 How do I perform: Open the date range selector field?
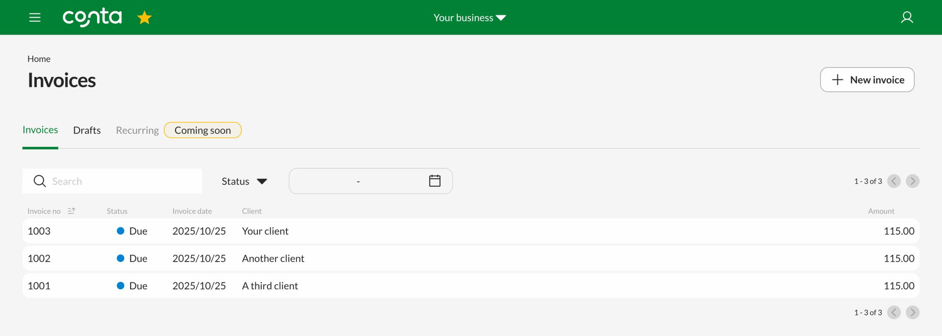coord(371,181)
